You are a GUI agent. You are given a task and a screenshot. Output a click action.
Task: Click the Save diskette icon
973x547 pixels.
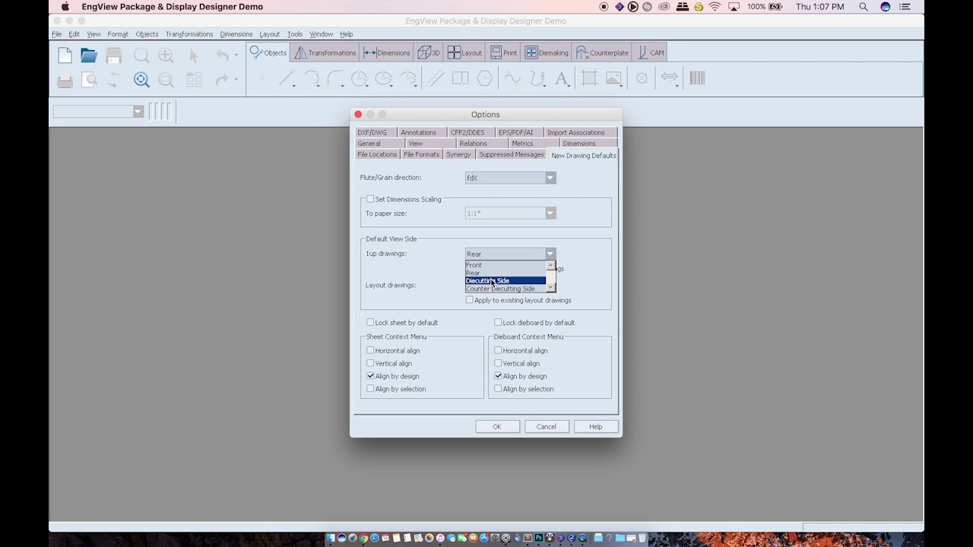[x=113, y=55]
